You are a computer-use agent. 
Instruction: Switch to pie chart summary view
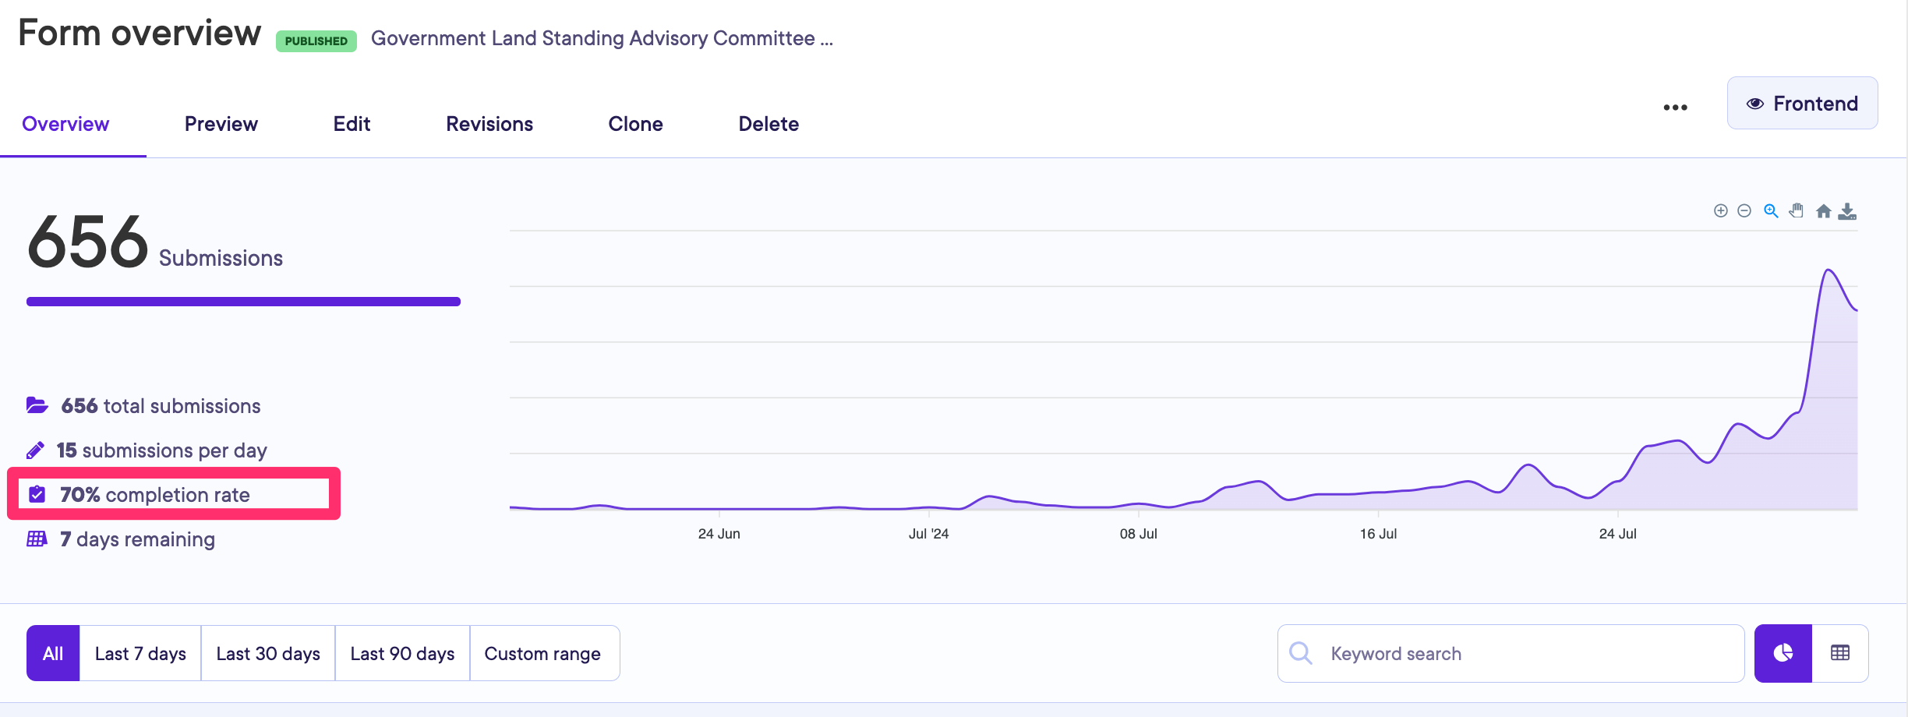click(1783, 653)
